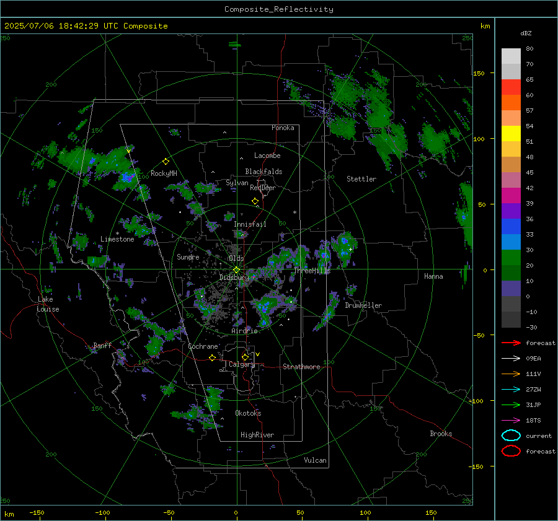Image resolution: width=558 pixels, height=521 pixels.
Task: Click the ThreeHills label on map
Action: [x=312, y=271]
